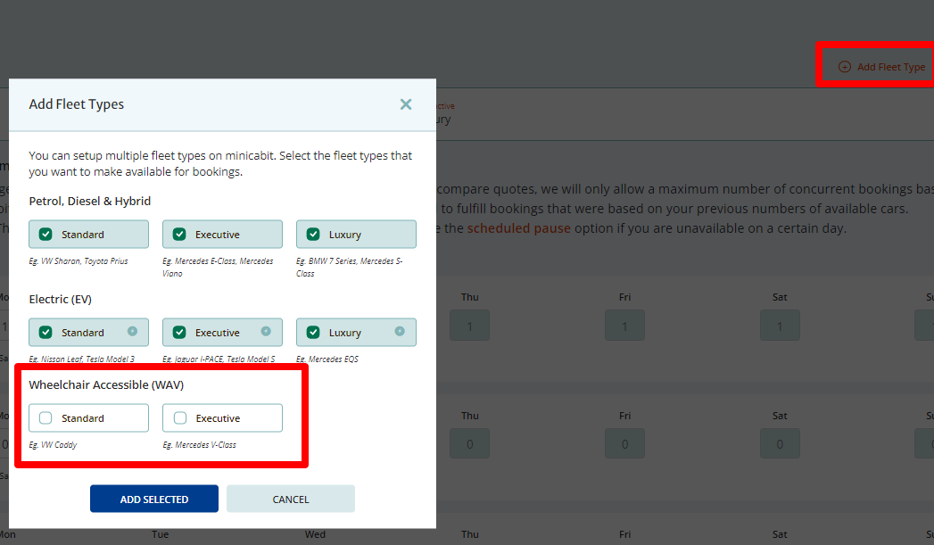Screen dimensions: 934x545
Task: Select the Sat field showing 0
Action: coord(780,443)
